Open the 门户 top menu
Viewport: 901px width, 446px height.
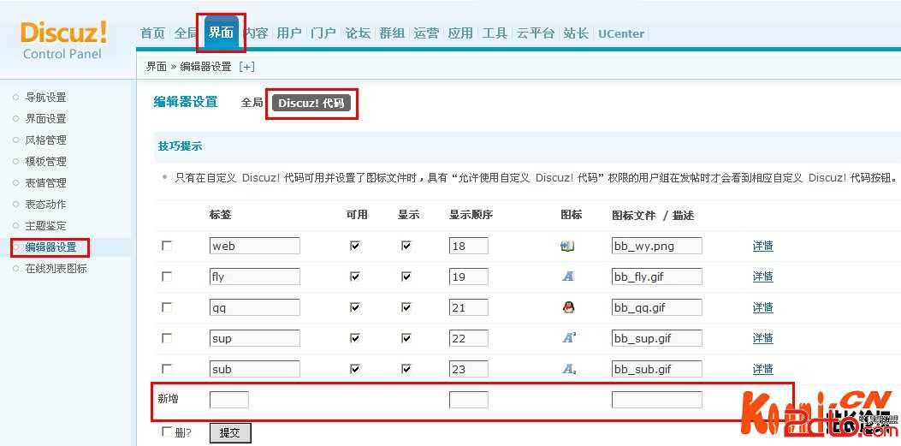(x=323, y=33)
